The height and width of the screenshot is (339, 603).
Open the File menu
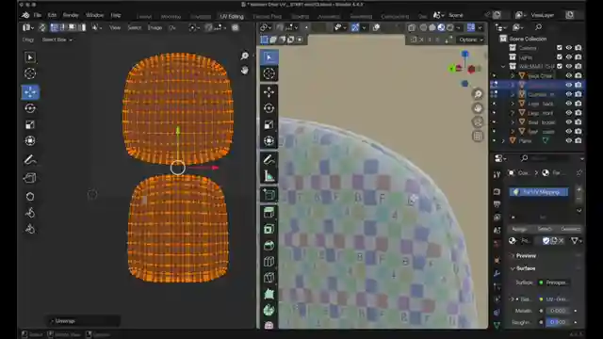38,15
